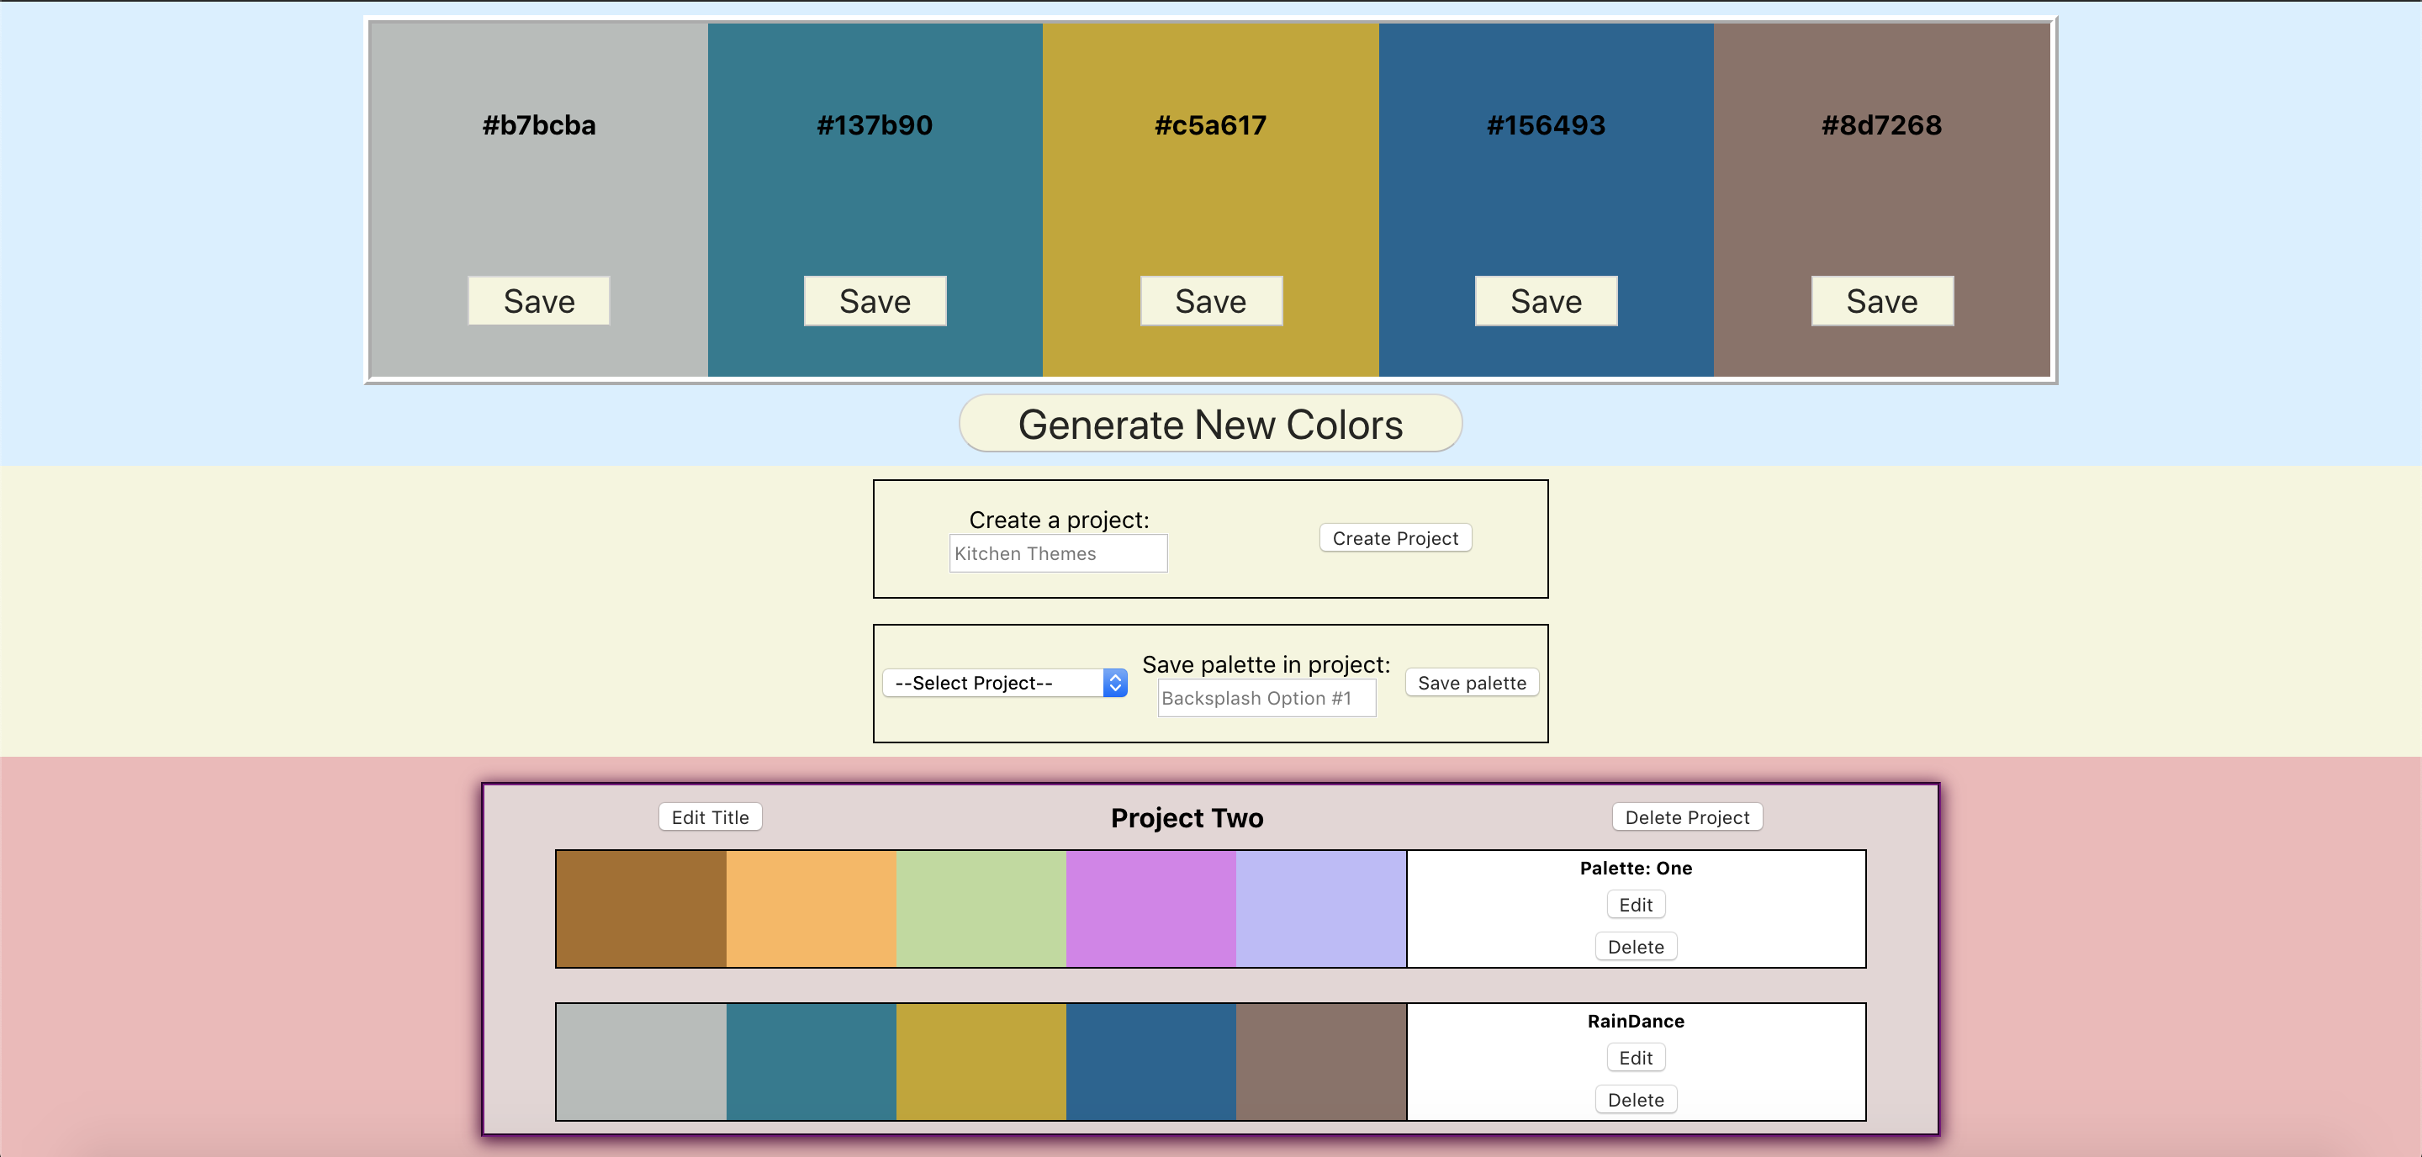Click the Backsplash Option #1 palette name field
The height and width of the screenshot is (1157, 2422).
click(1266, 697)
